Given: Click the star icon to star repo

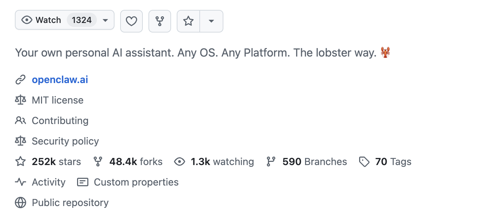Looking at the screenshot, I should coord(188,21).
